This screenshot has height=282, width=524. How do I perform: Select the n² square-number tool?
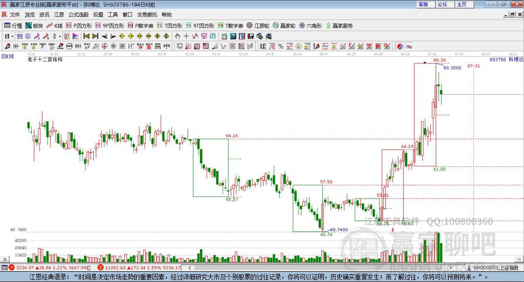[87, 47]
